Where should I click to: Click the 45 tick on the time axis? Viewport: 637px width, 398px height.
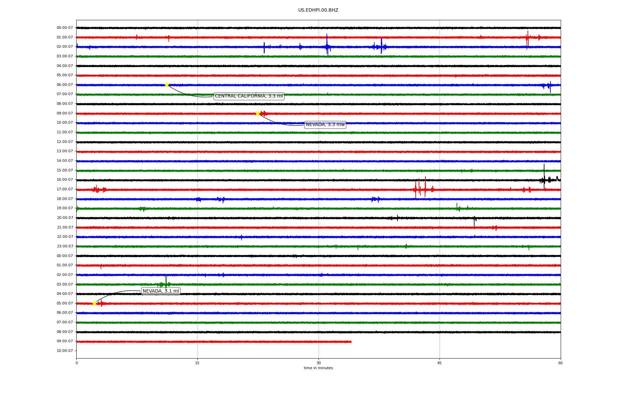[440, 363]
